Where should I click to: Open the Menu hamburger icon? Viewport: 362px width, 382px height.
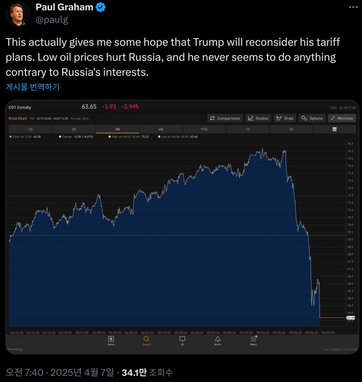[x=253, y=341]
